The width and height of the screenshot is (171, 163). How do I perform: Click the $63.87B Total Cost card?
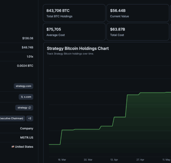pos(138,32)
